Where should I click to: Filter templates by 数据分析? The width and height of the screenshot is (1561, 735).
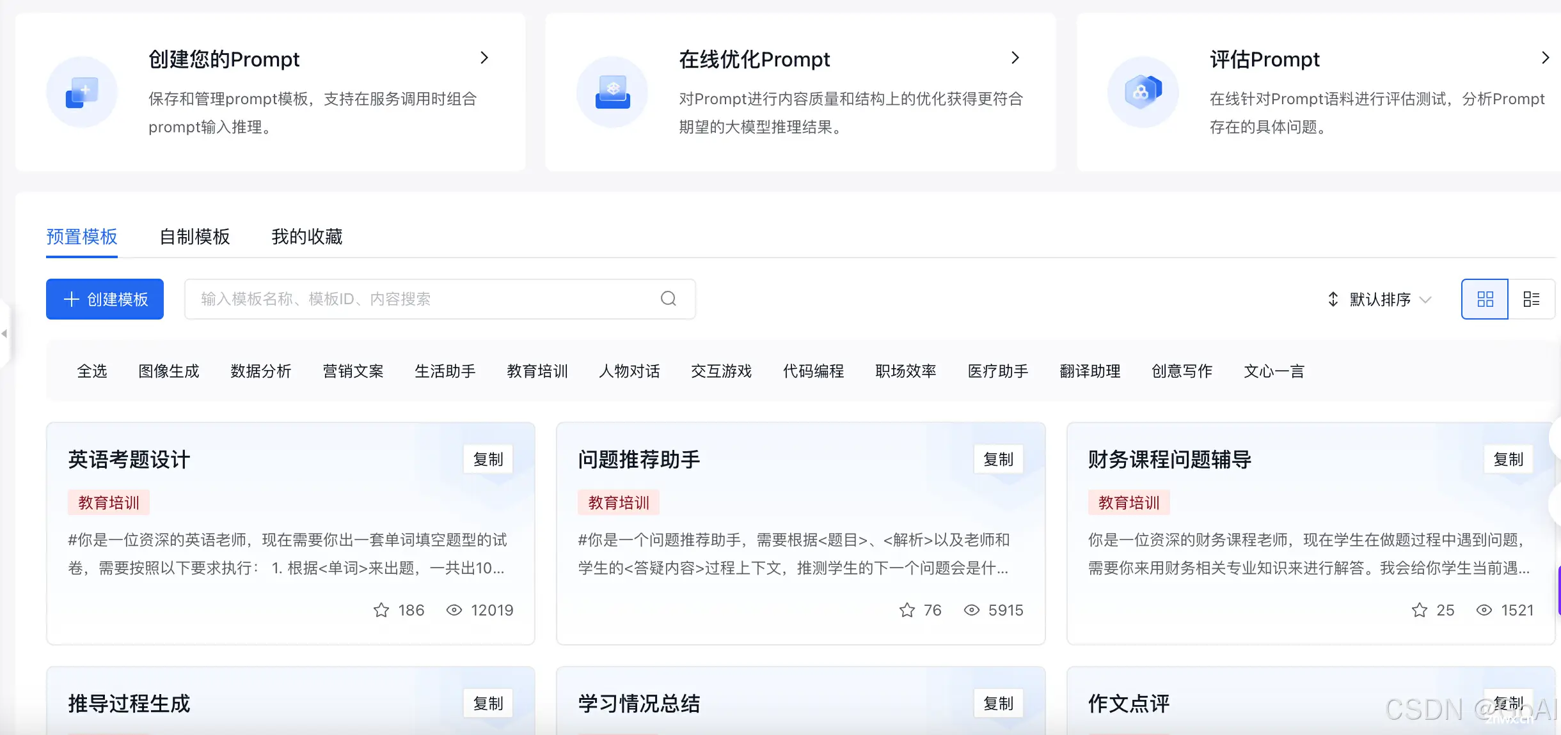pyautogui.click(x=261, y=371)
